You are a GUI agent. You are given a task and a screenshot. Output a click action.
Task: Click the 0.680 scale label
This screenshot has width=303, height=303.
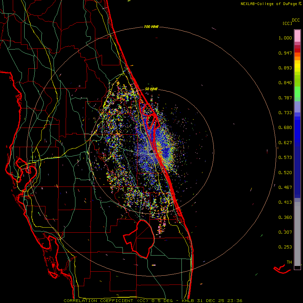(x=285, y=128)
